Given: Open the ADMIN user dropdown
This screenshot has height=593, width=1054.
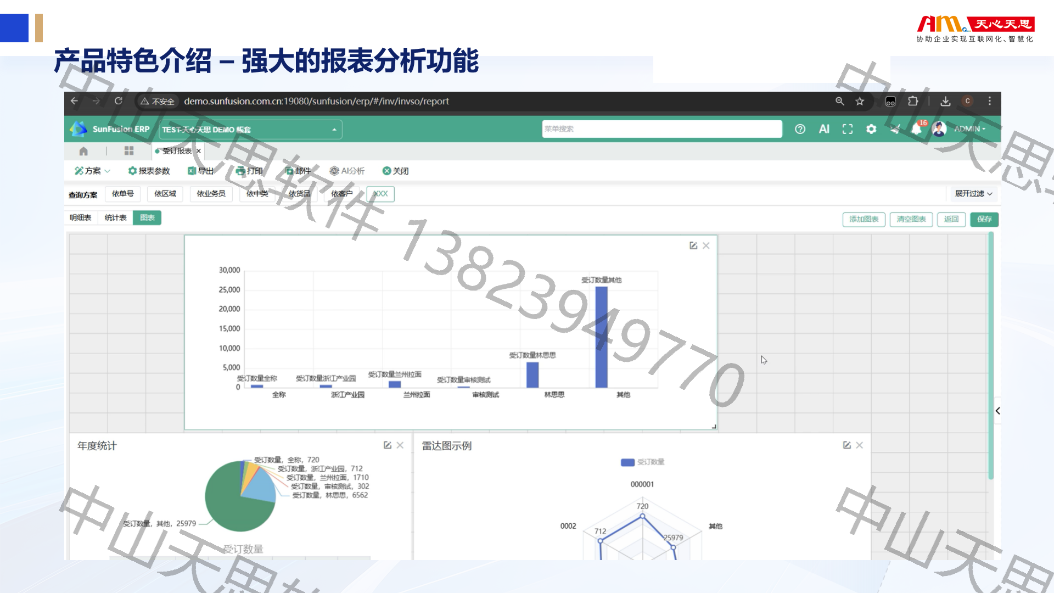Looking at the screenshot, I should 969,129.
